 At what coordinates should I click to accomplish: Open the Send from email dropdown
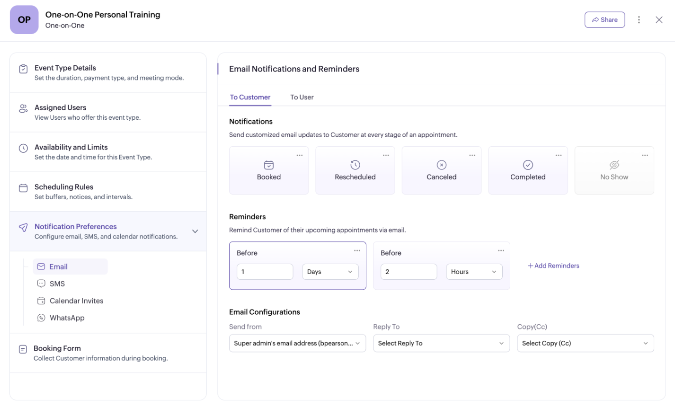click(298, 343)
